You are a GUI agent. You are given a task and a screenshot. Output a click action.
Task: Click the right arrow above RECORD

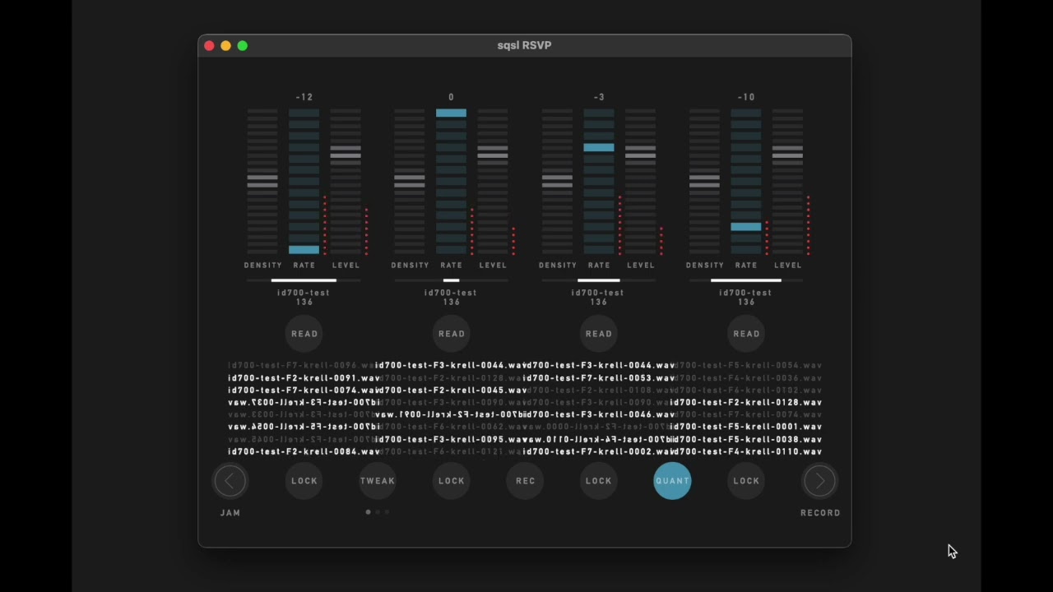tap(820, 481)
